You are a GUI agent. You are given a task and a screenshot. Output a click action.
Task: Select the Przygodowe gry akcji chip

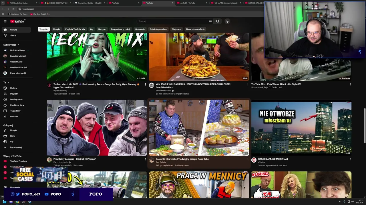(120, 29)
